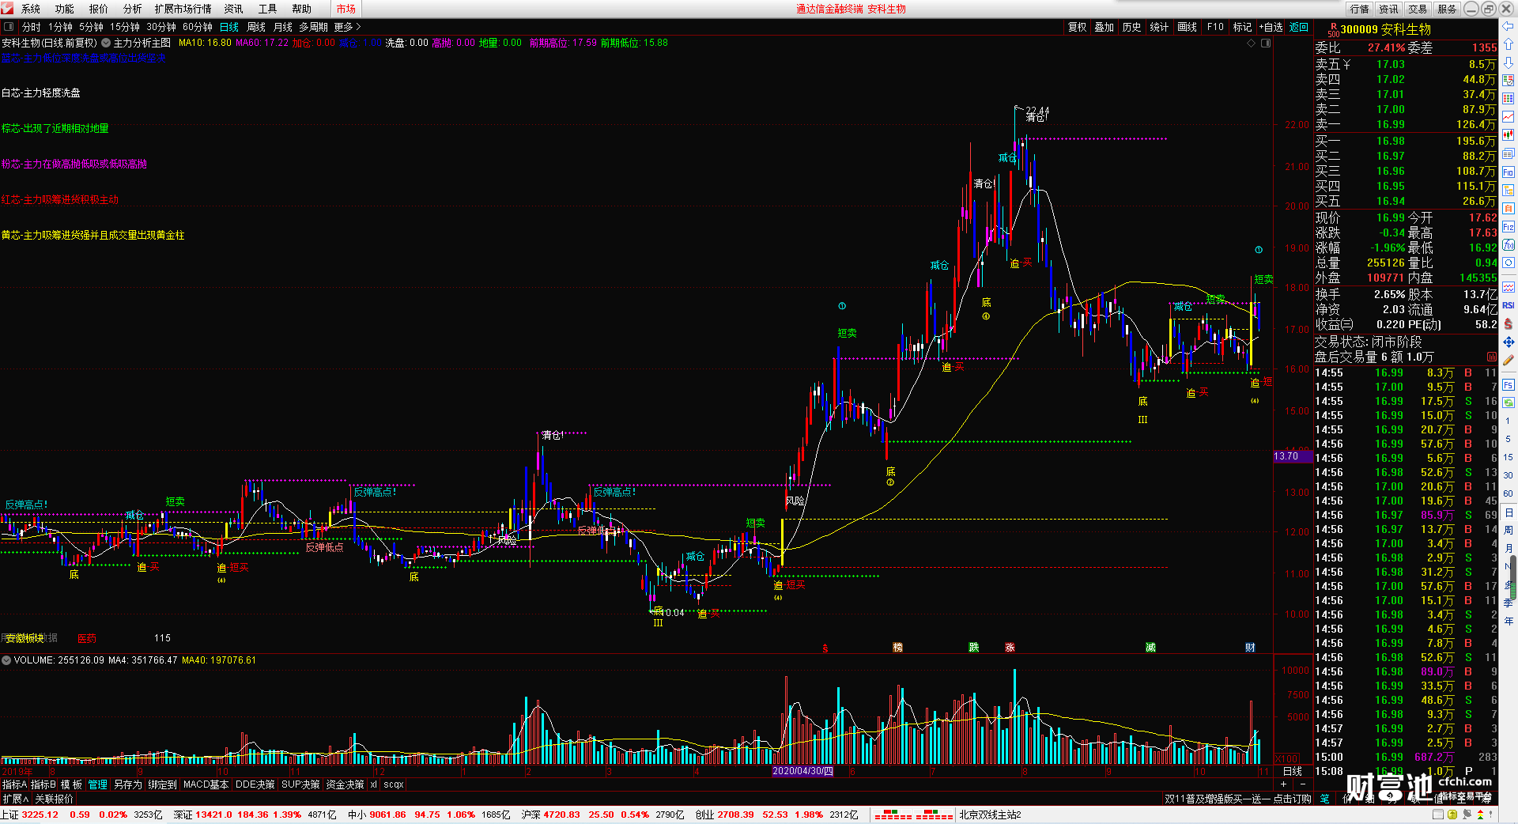
Task: Switch to 60分钟 period
Action: click(198, 27)
